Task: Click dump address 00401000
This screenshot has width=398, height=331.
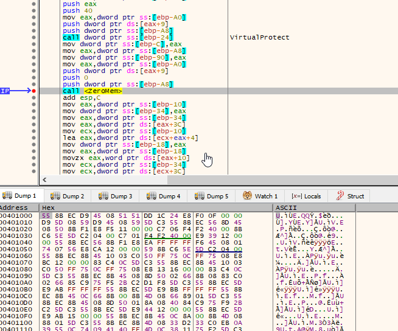Action: 16,216
